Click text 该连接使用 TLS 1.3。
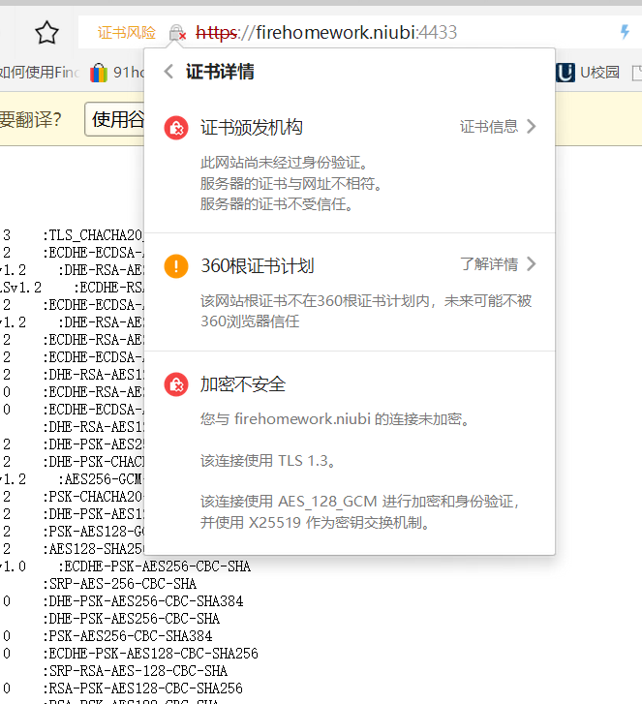Image resolution: width=642 pixels, height=704 pixels. pyautogui.click(x=268, y=461)
